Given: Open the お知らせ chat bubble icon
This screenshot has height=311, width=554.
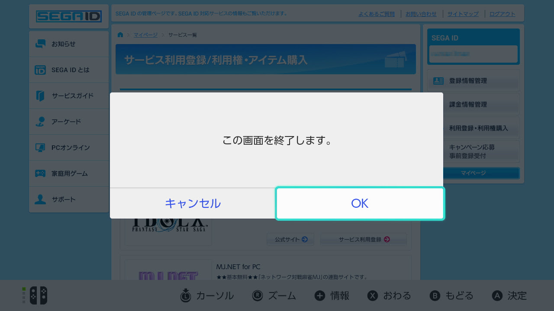Looking at the screenshot, I should [40, 44].
